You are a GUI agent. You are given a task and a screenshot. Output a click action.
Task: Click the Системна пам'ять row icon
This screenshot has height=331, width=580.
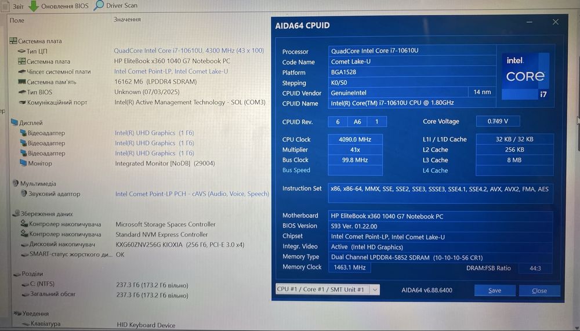(22, 82)
